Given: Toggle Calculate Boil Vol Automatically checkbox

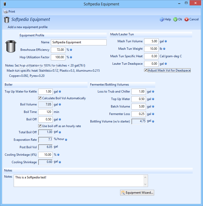Looking at the screenshot, I should (x=40, y=98).
